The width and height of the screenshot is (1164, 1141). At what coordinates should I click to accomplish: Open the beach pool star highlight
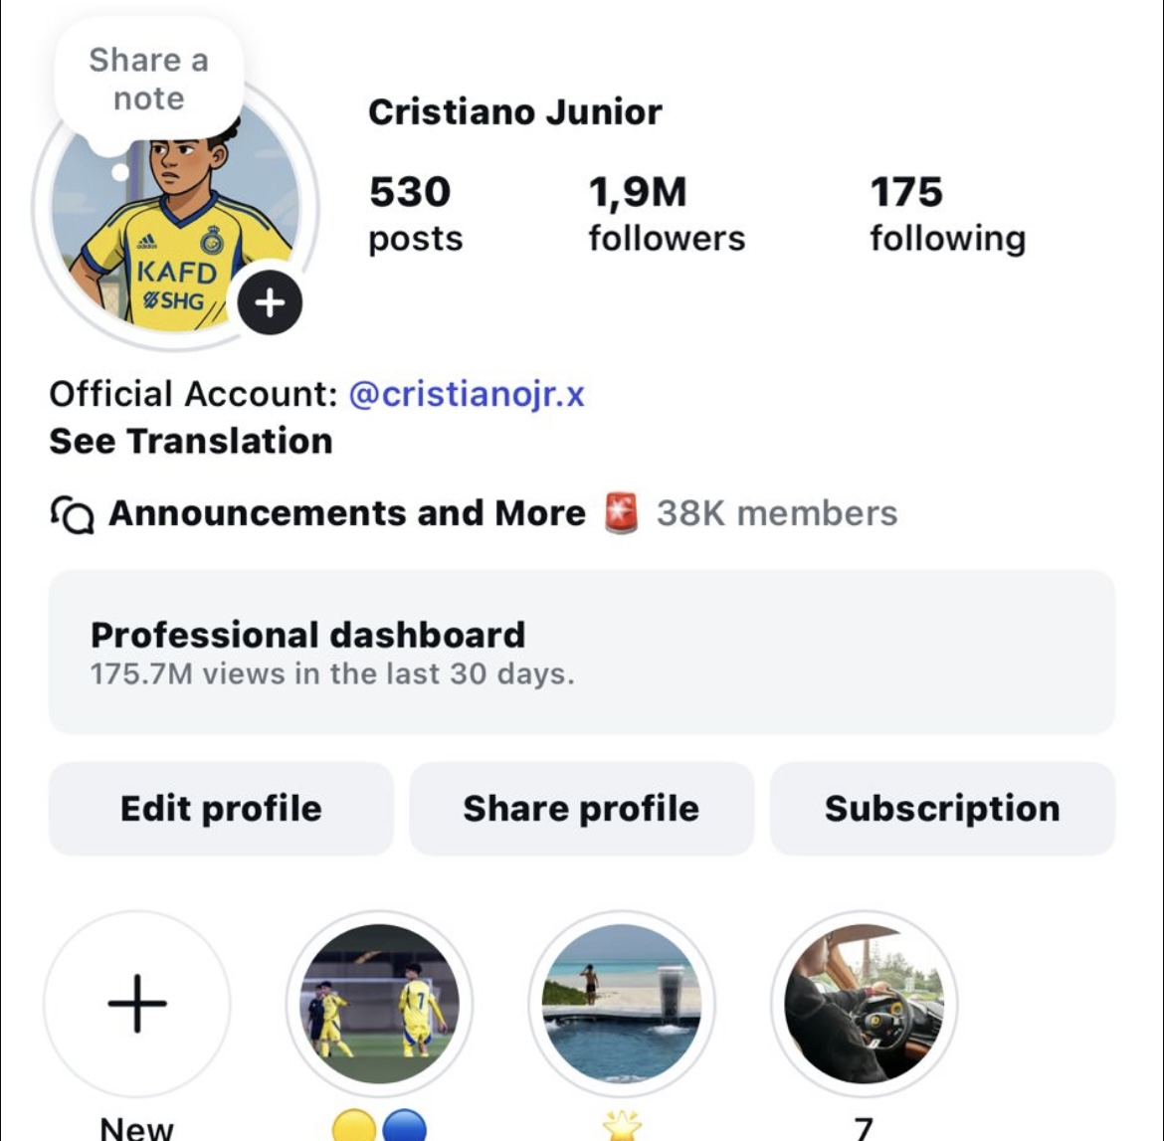tap(622, 1004)
